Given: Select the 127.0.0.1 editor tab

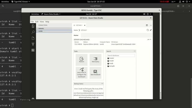Looking at the screenshot, I should pyautogui.click(x=79, y=25).
